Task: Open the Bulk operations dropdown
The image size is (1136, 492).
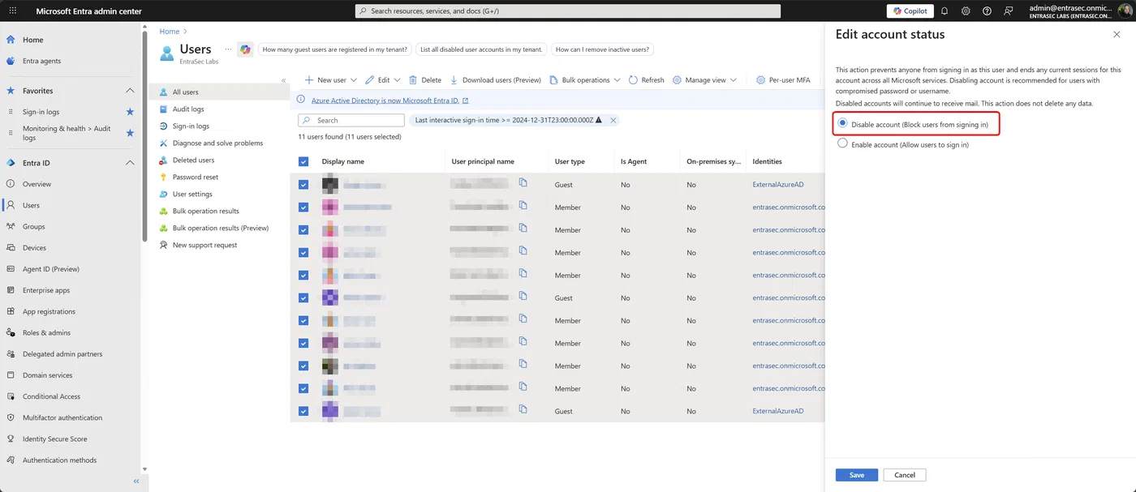Action: (x=584, y=80)
